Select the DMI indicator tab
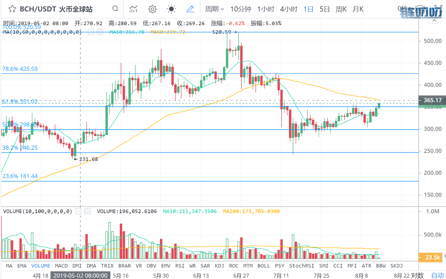This screenshot has height=279, width=446. click(77, 266)
